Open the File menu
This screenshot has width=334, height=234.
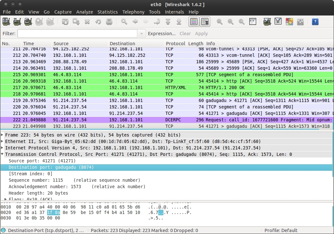[6, 12]
